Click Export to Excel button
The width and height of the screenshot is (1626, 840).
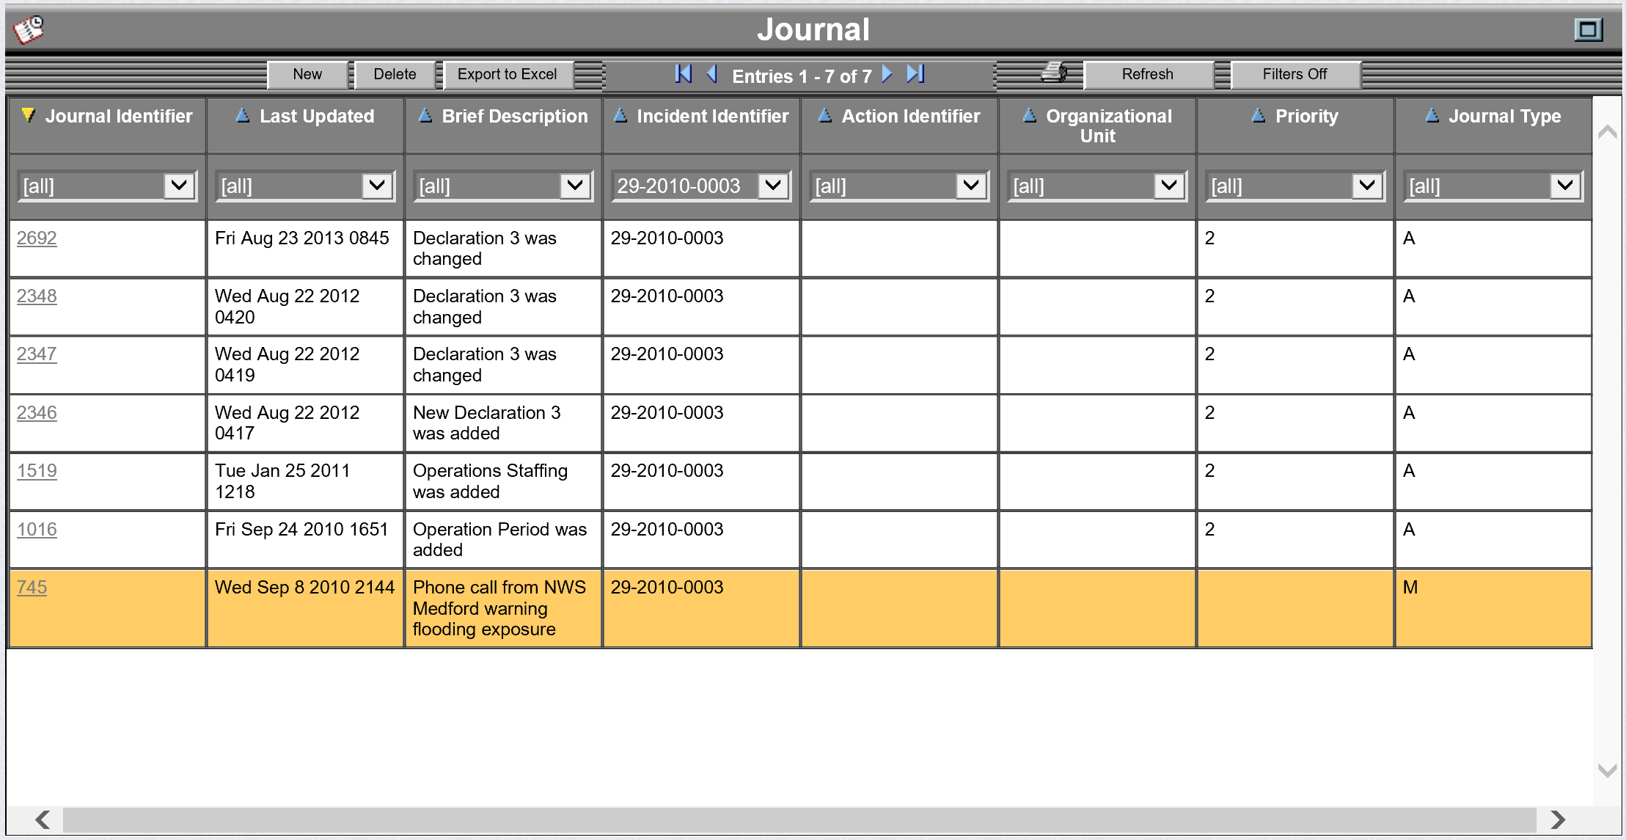coord(507,74)
